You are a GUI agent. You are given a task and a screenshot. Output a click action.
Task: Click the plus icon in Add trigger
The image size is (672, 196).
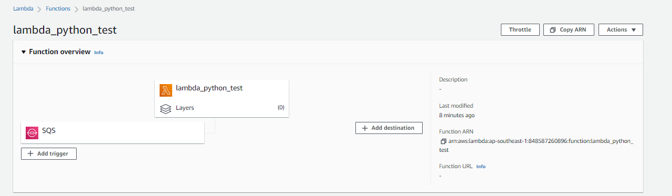(30, 153)
